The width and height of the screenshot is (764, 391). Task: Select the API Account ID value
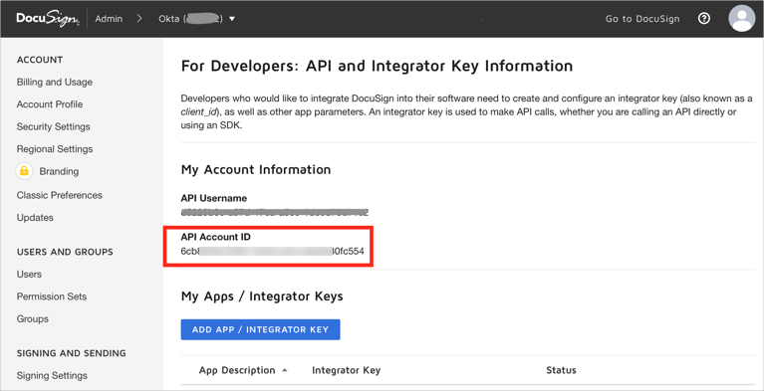[272, 252]
